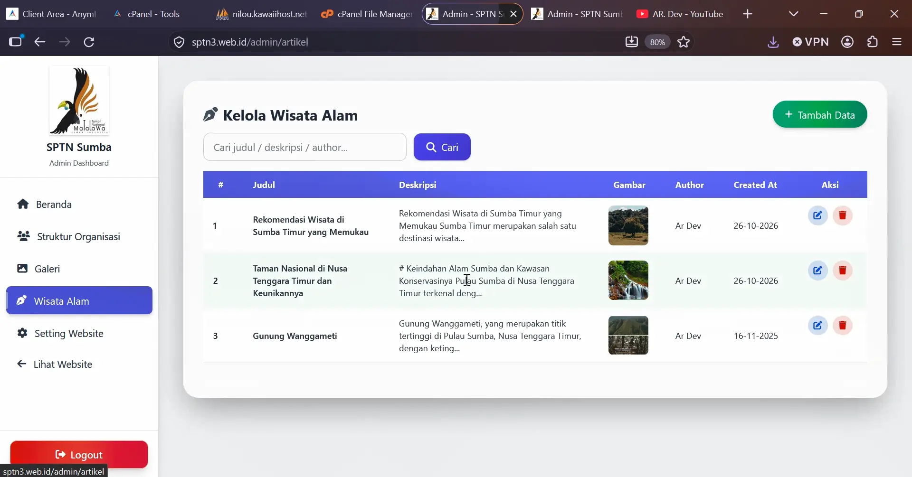Viewport: 912px width, 477px height.
Task: Open a new browser tab
Action: 748,14
